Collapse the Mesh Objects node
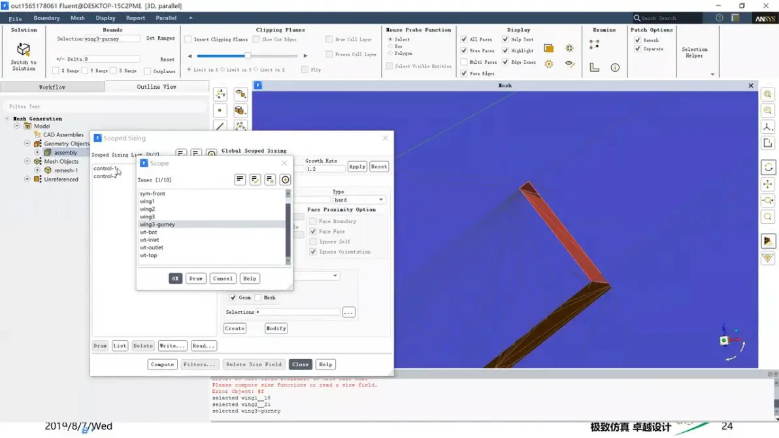 [27, 161]
